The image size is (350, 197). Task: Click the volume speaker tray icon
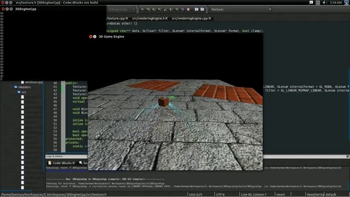(x=324, y=2)
